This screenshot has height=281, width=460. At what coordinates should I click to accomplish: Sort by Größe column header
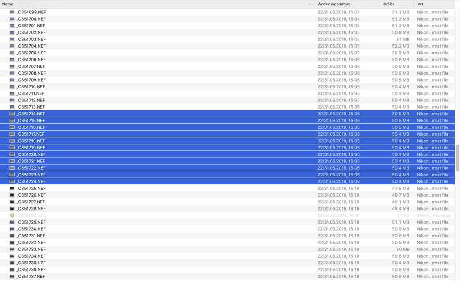click(389, 4)
